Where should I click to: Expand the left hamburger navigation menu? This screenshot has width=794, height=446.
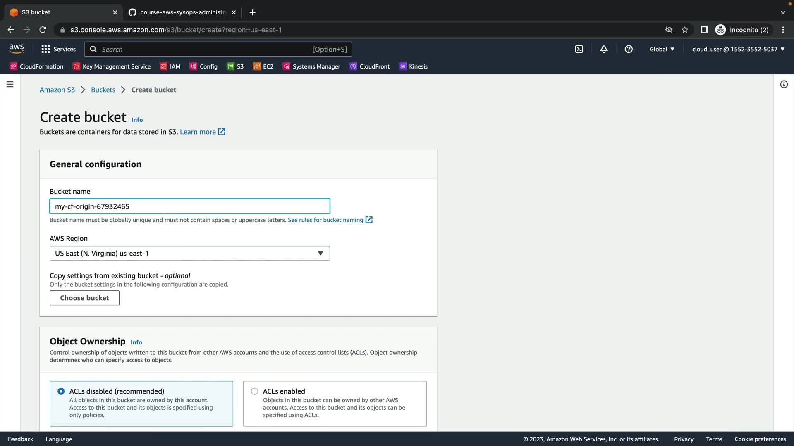(x=10, y=84)
